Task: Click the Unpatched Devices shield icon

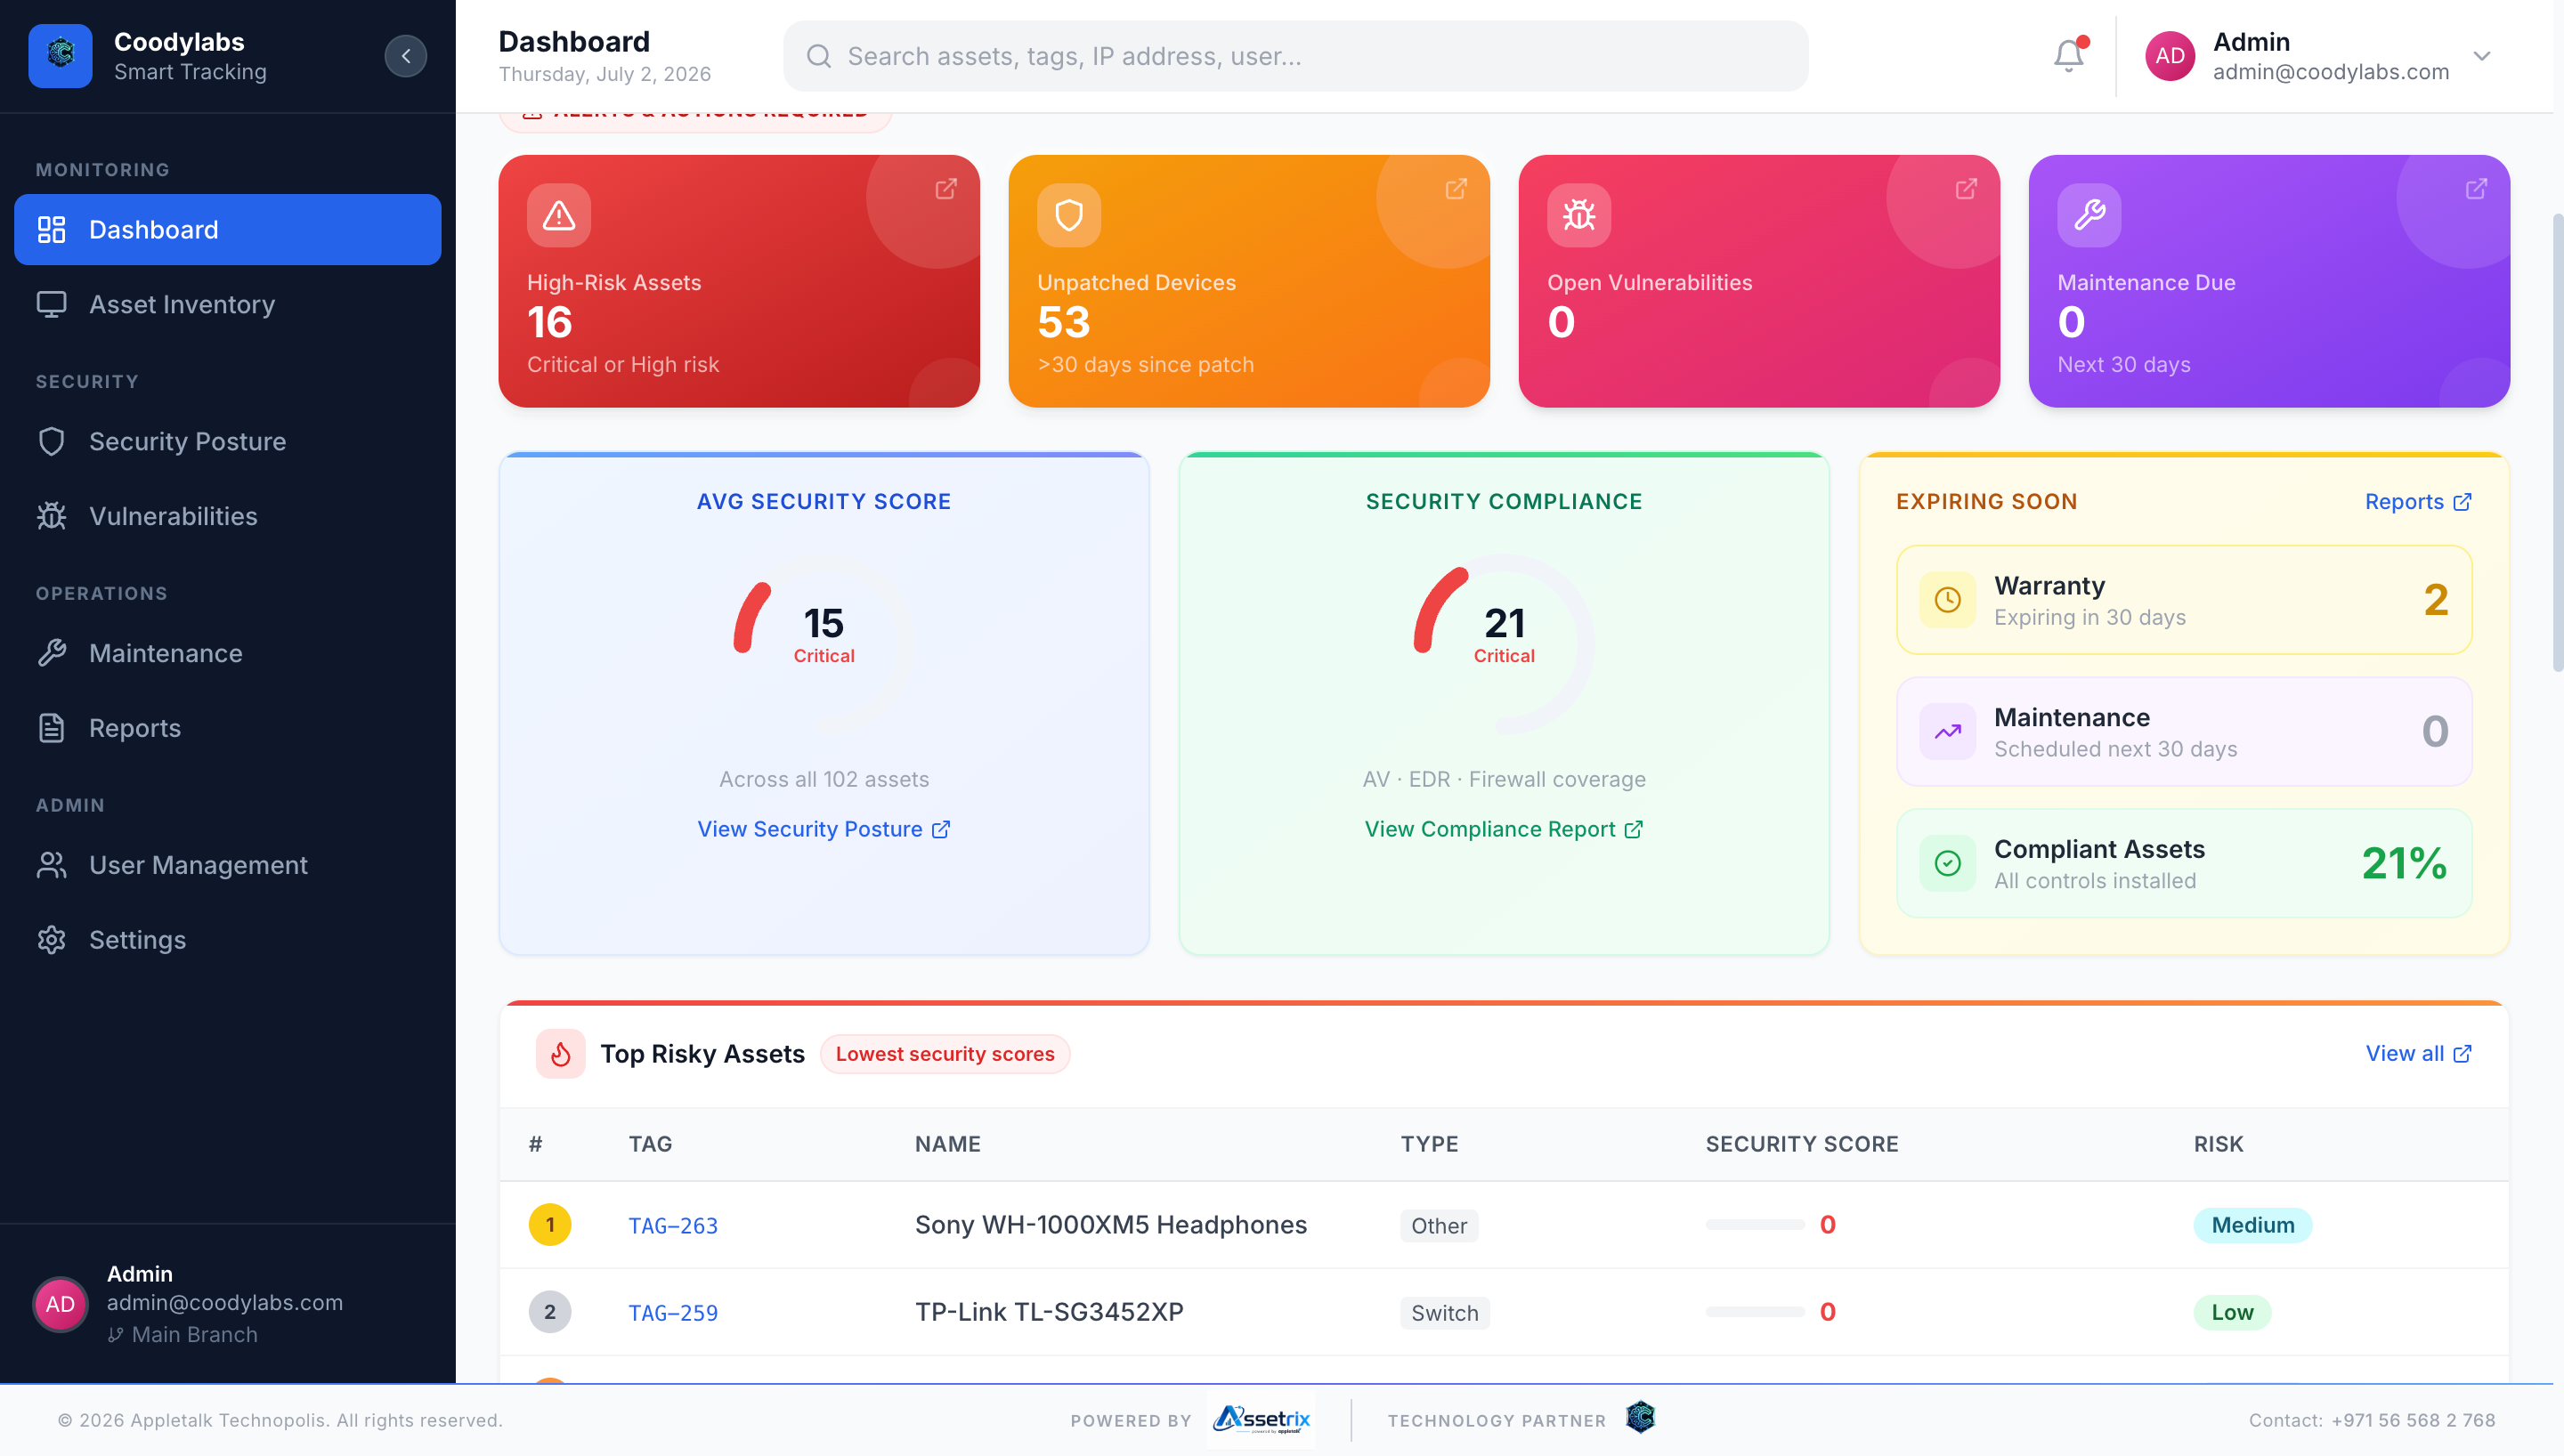Action: (1069, 215)
